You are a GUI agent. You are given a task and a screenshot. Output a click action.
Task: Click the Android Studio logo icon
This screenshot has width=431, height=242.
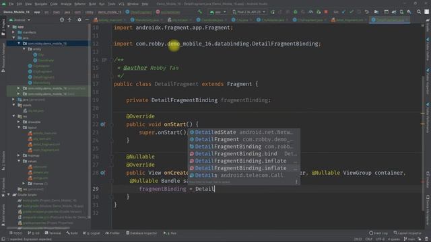3,4
